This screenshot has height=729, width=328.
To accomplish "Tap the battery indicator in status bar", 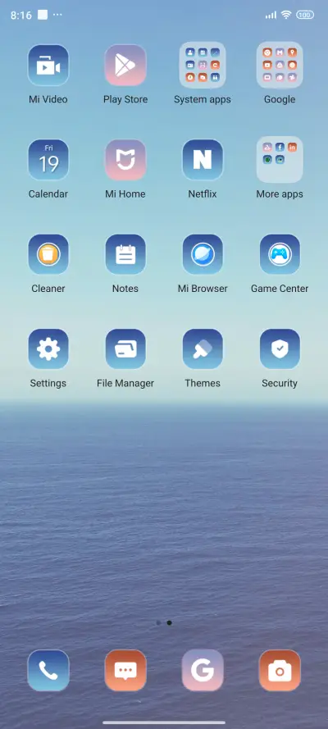I will 305,15.
